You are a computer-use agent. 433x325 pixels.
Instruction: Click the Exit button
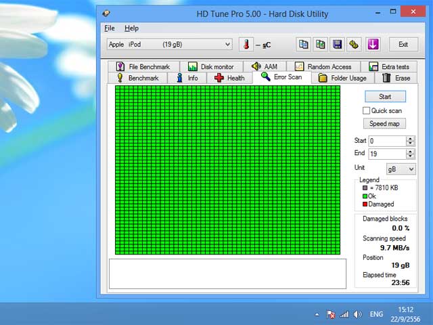coord(403,45)
